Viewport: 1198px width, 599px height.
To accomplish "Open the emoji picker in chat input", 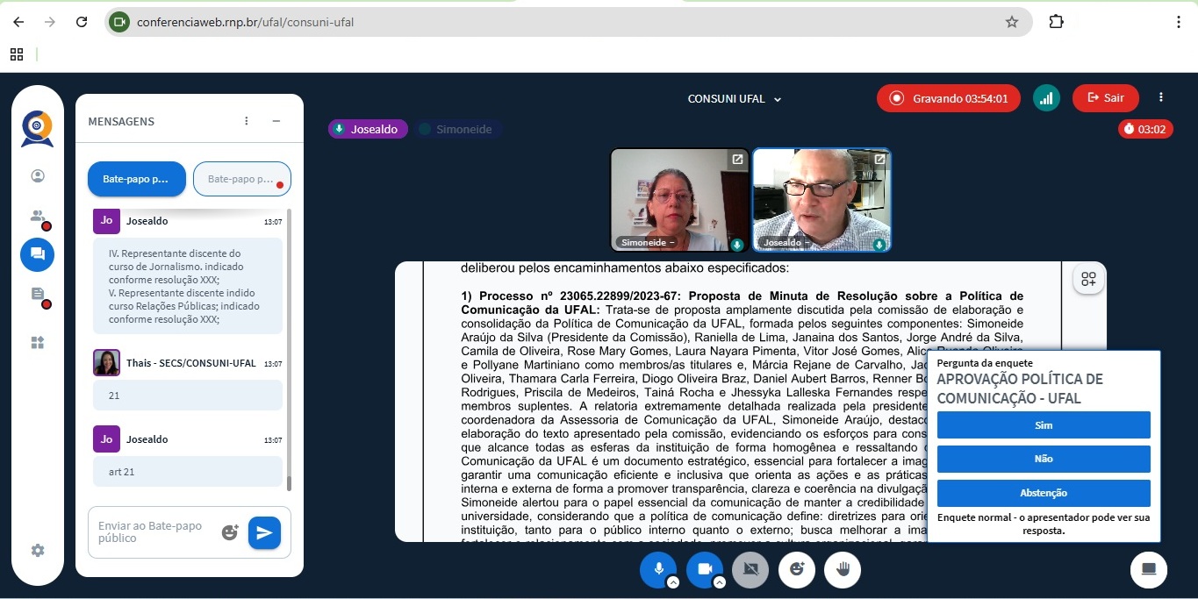I will point(230,532).
